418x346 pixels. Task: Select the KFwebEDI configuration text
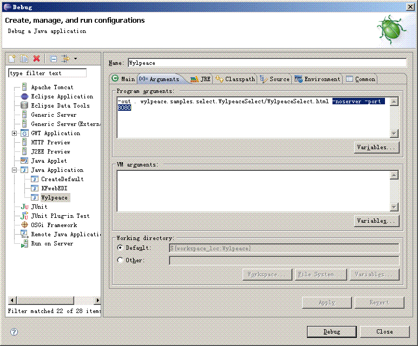pyautogui.click(x=54, y=188)
